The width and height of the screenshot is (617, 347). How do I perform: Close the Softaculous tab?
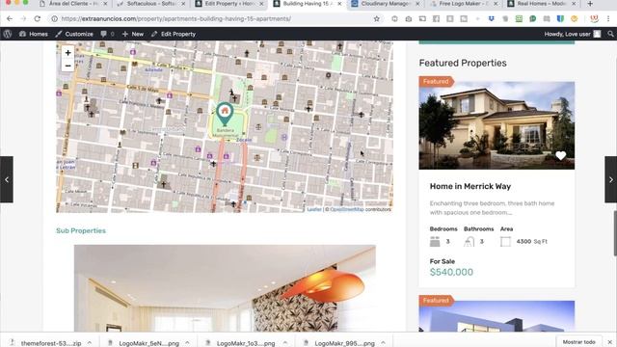coord(183,4)
